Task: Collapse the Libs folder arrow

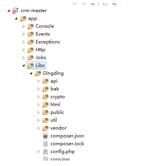Action: click(23, 65)
